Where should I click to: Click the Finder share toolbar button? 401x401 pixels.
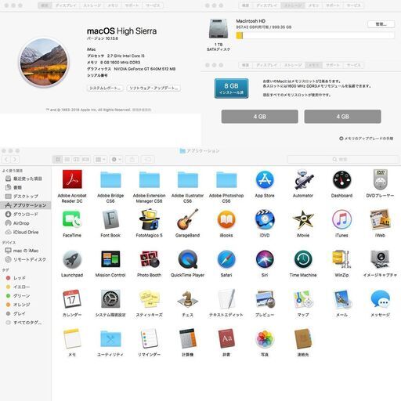[132, 159]
